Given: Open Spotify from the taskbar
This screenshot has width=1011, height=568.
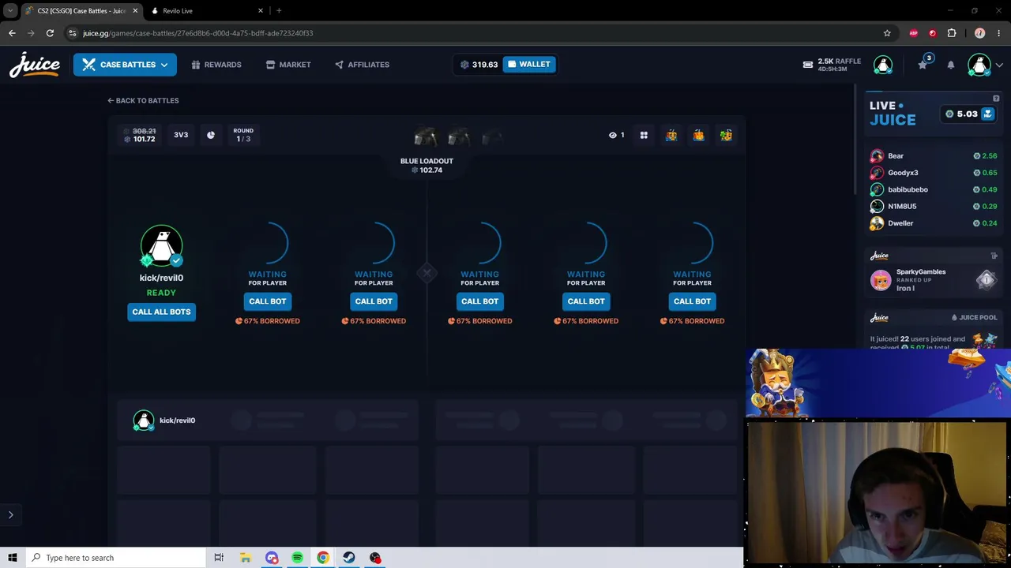Looking at the screenshot, I should tap(297, 558).
